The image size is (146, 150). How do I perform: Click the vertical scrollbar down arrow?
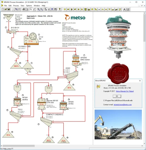coord(144,143)
